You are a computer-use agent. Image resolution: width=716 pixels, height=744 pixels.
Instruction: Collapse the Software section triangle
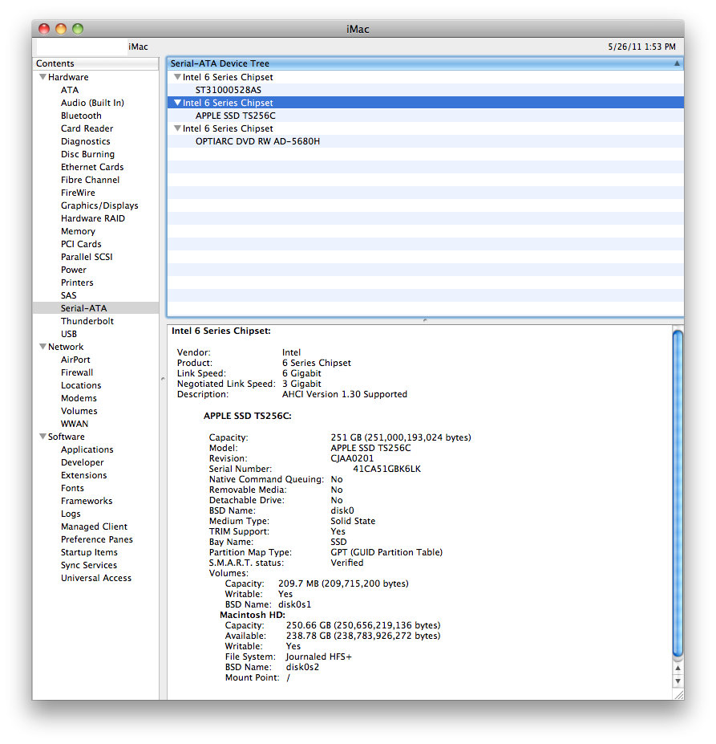pos(42,436)
